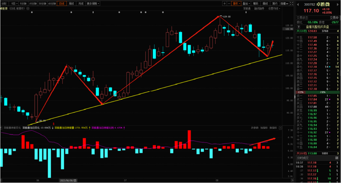Click the current price 117.10
Screen dimensions: 341x183
pyautogui.click(x=311, y=11)
